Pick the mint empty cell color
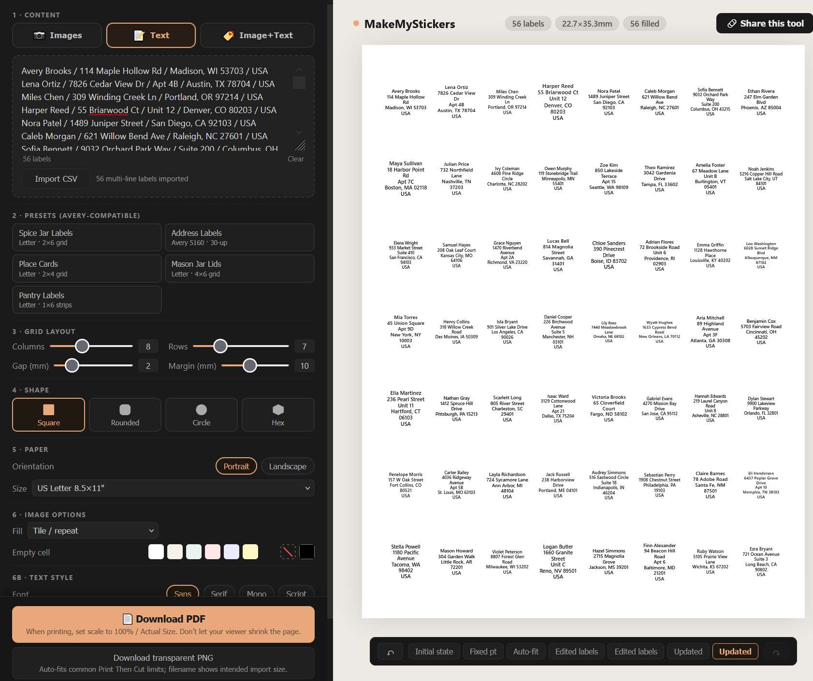Screen dimensions: 813x681 pyautogui.click(x=194, y=551)
